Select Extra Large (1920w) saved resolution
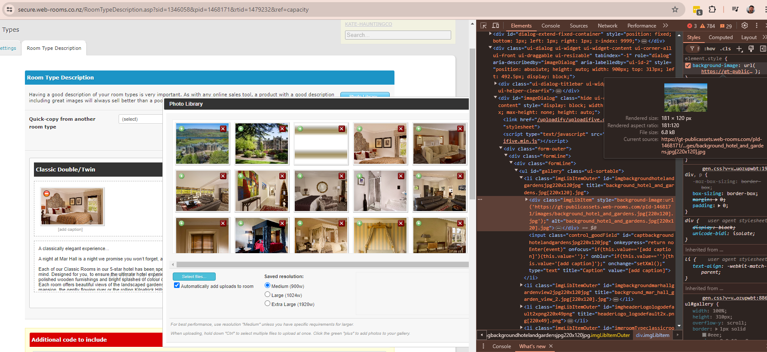This screenshot has height=352, width=767. click(267, 303)
